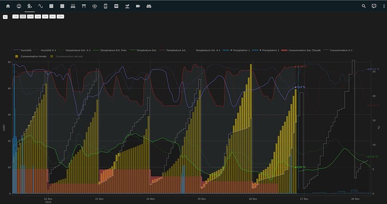Toggle the Température Ext. legend series
The image size is (387, 204).
143,50
